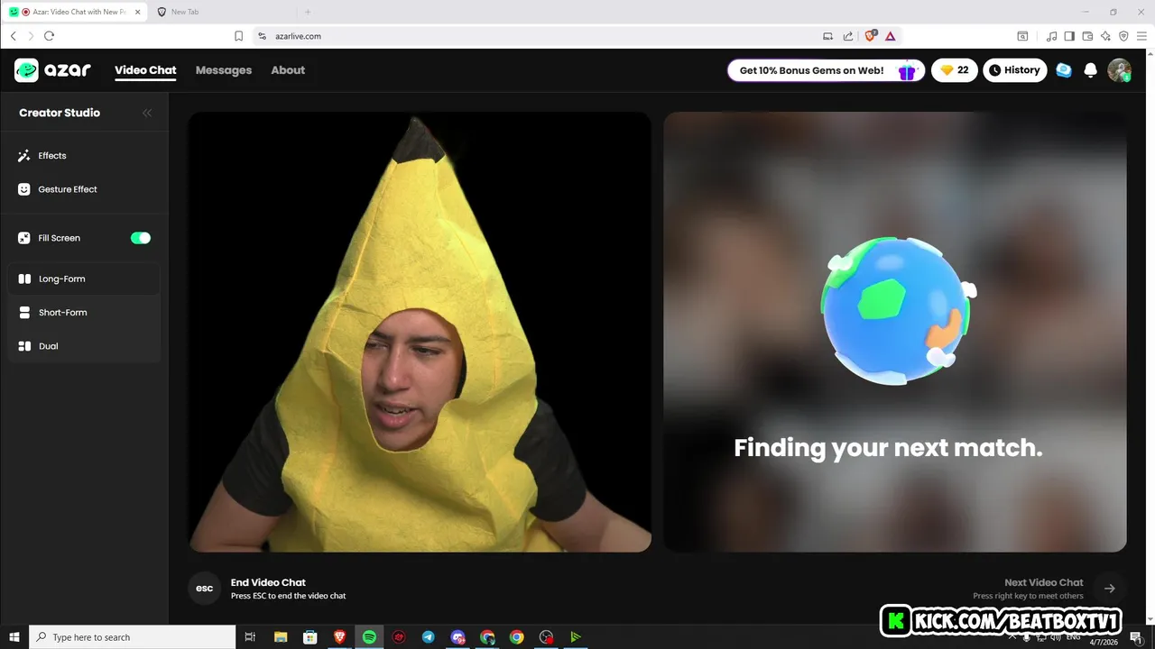The image size is (1155, 649).
Task: Click the Windows taskbar search box
Action: point(133,637)
